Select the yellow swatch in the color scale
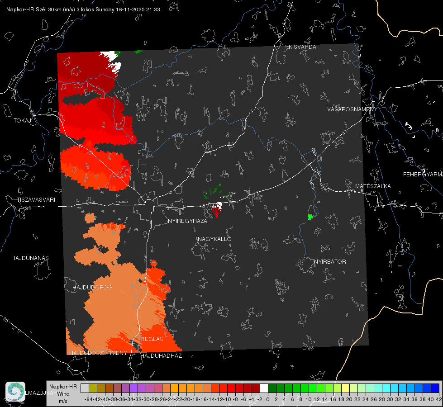443x407 pixels. click(345, 388)
